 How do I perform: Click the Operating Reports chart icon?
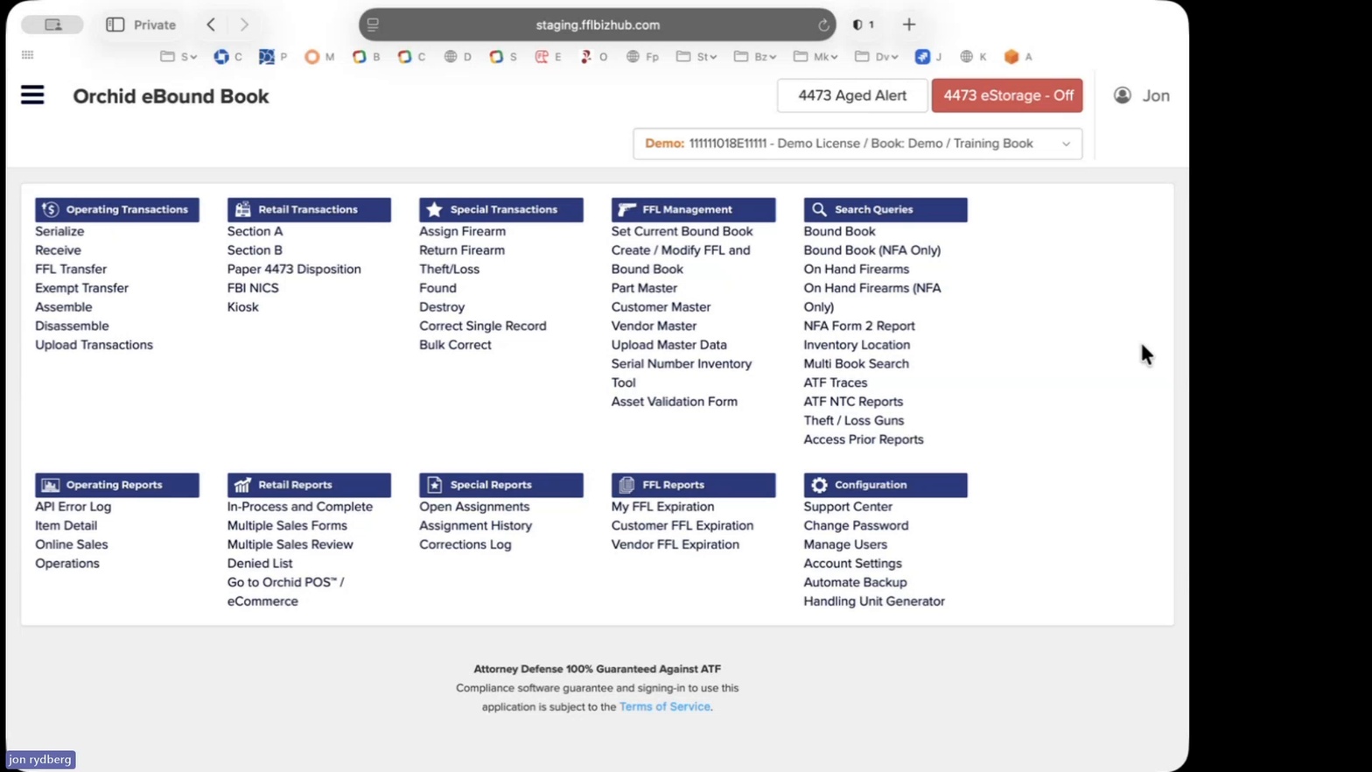click(x=51, y=485)
